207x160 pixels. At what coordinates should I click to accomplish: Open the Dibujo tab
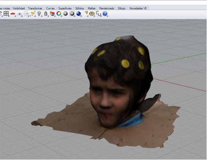point(121,8)
